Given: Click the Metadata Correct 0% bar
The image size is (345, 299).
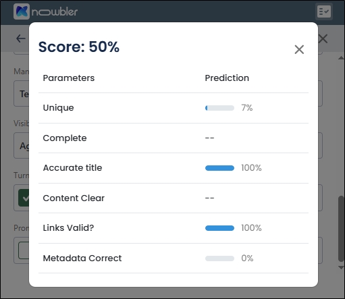Looking at the screenshot, I should point(219,259).
